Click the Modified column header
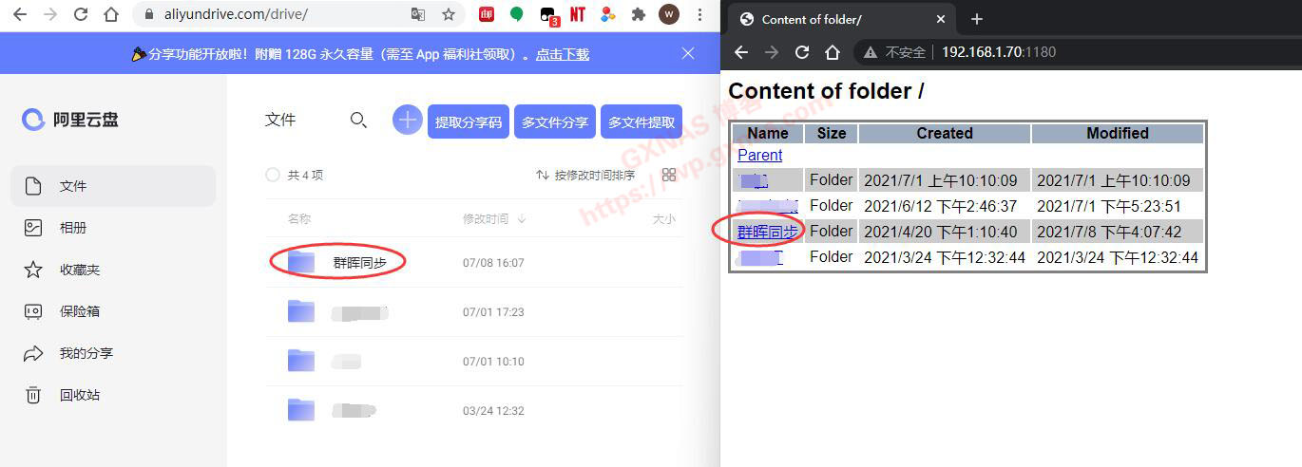1302x467 pixels. [x=1118, y=133]
